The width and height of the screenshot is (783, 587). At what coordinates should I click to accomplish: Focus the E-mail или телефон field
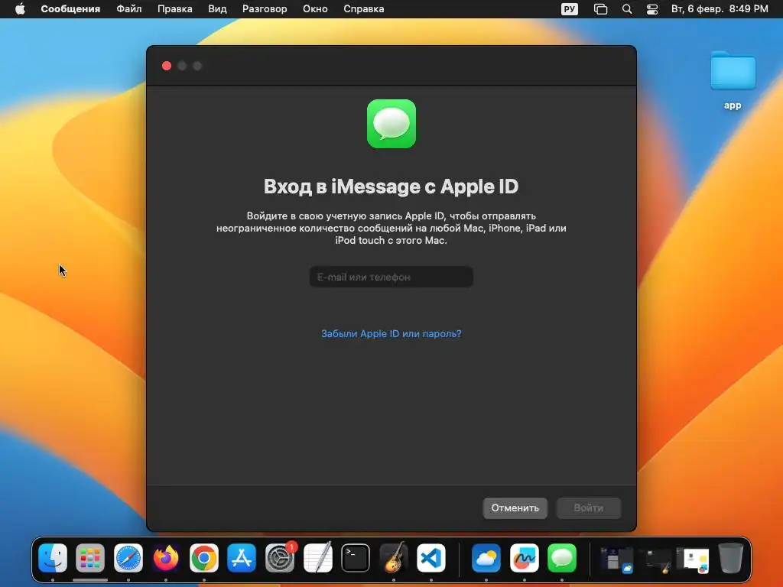[391, 277]
